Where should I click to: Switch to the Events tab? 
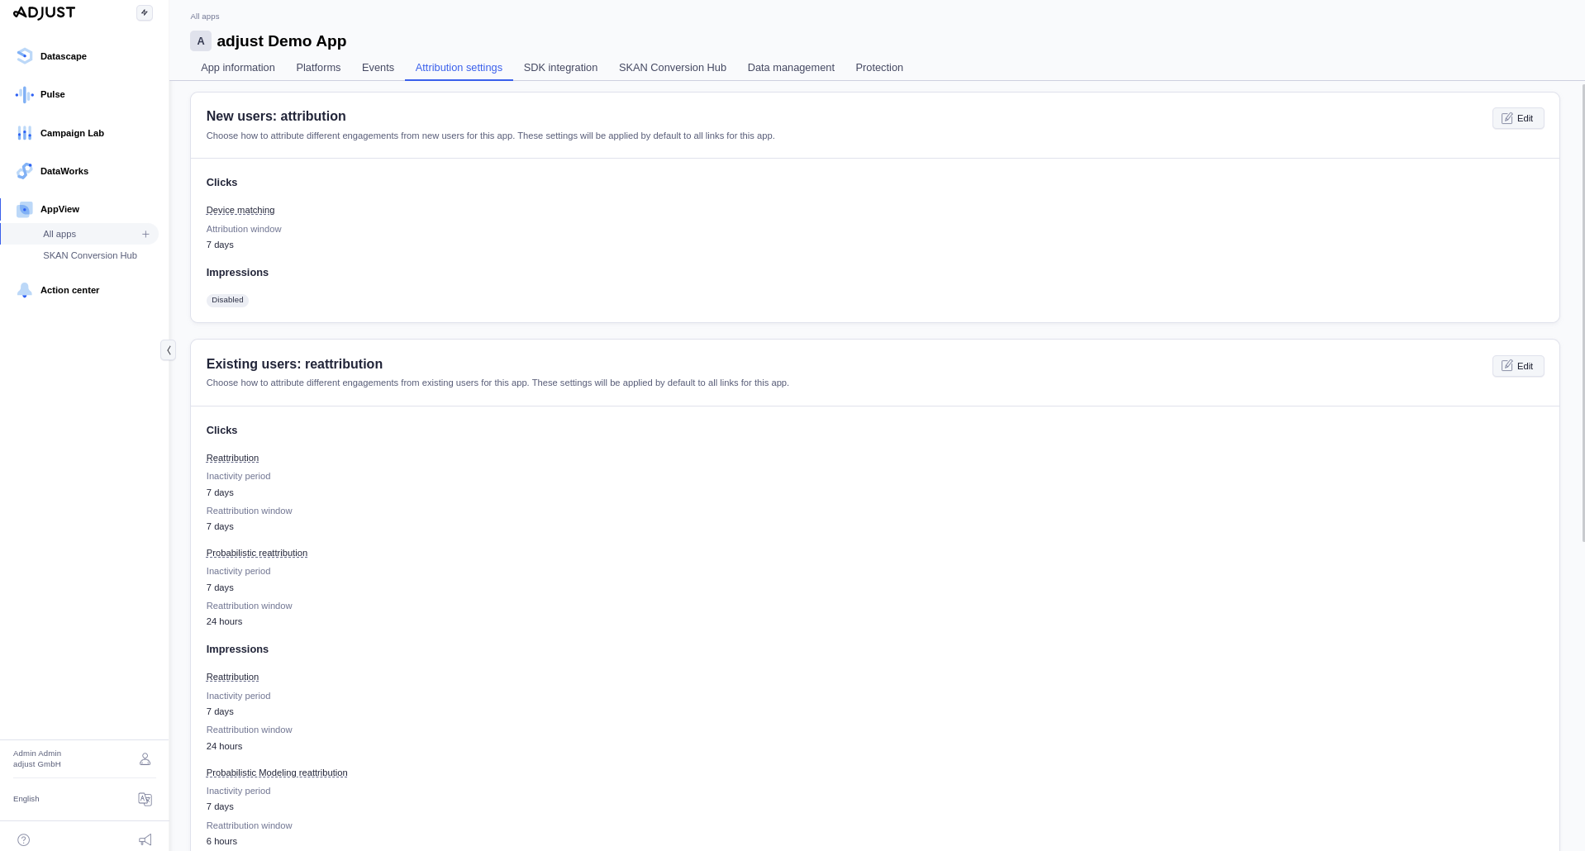click(x=378, y=68)
